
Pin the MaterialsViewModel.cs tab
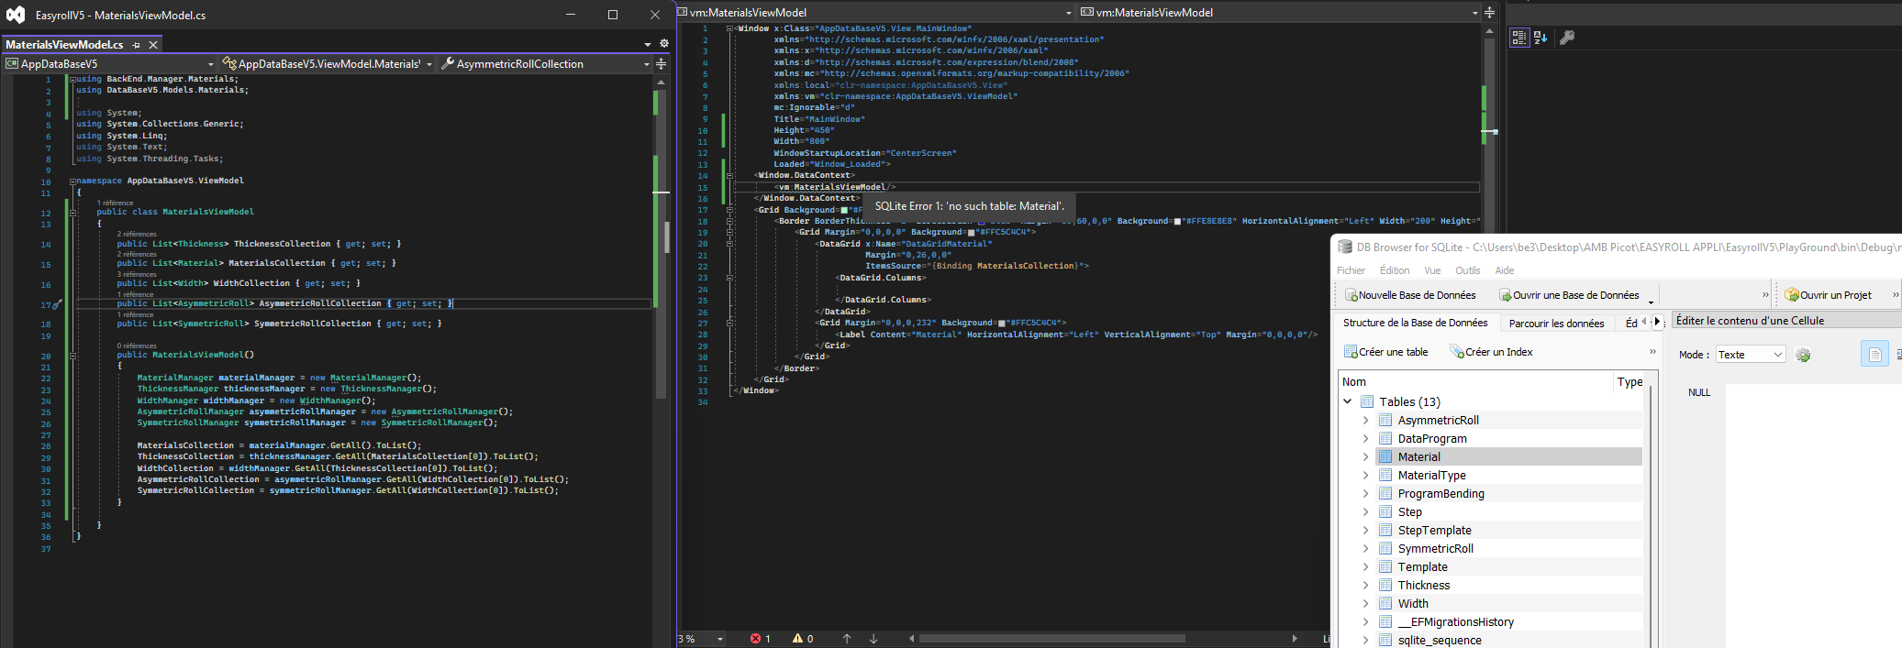tap(137, 45)
